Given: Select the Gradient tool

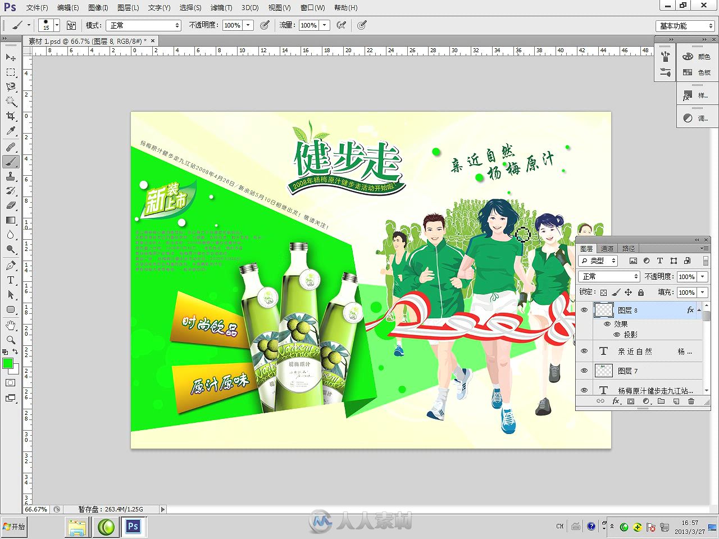Looking at the screenshot, I should [x=11, y=220].
